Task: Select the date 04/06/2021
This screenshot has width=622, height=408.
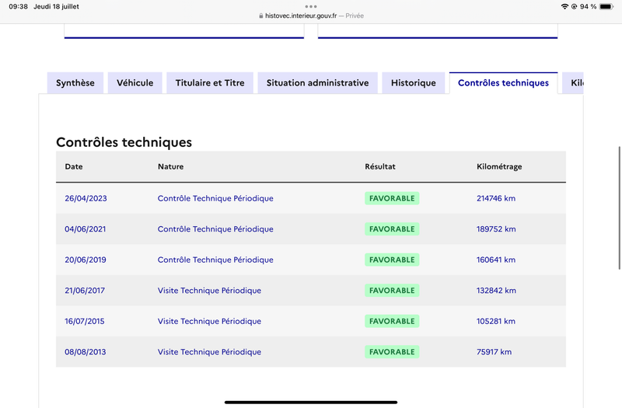Action: (x=86, y=228)
